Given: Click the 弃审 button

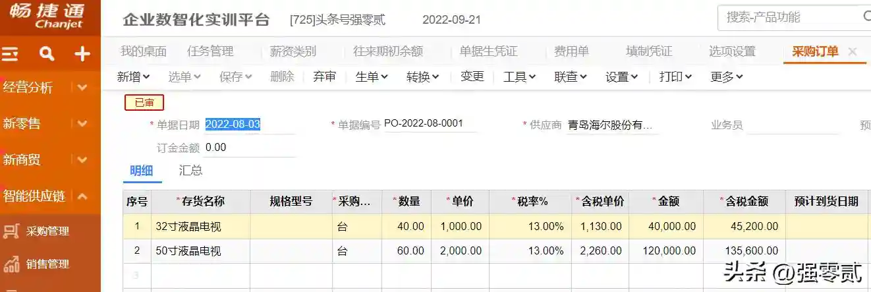Looking at the screenshot, I should tap(324, 77).
